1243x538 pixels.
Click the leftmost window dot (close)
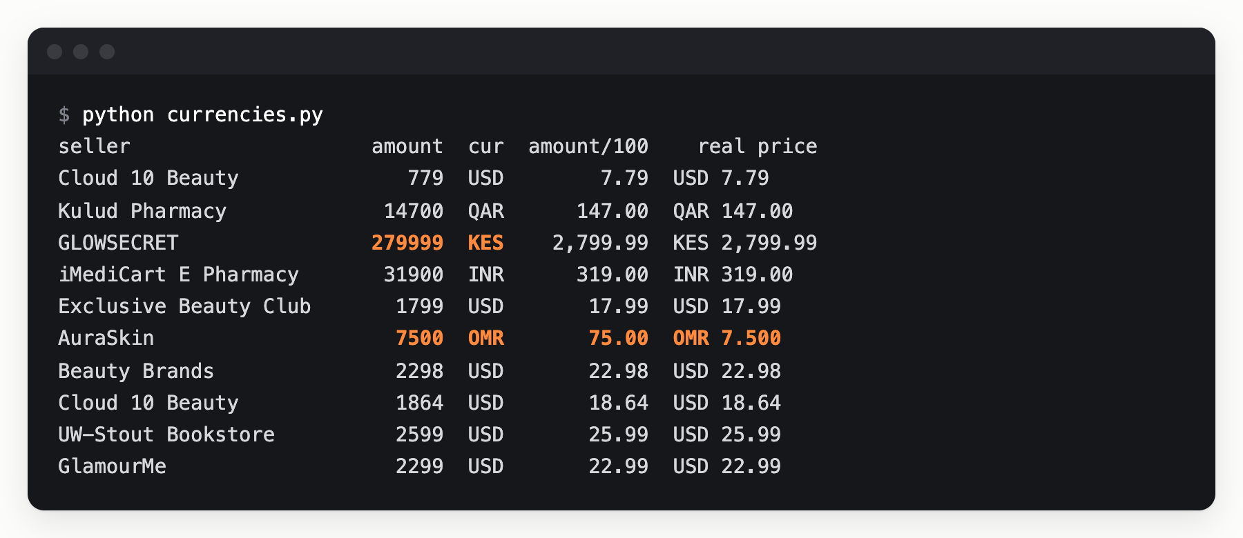tap(55, 52)
